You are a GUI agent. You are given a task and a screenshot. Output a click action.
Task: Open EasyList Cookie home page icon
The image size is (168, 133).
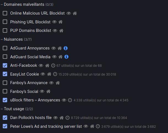coord(49,74)
